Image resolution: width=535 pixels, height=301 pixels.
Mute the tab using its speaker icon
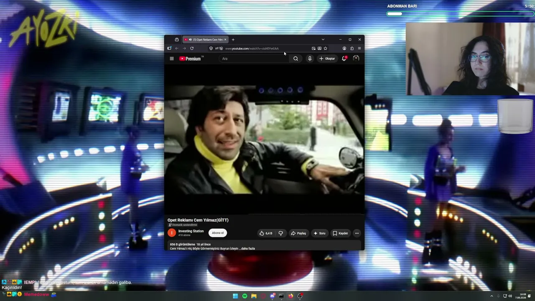pos(190,40)
